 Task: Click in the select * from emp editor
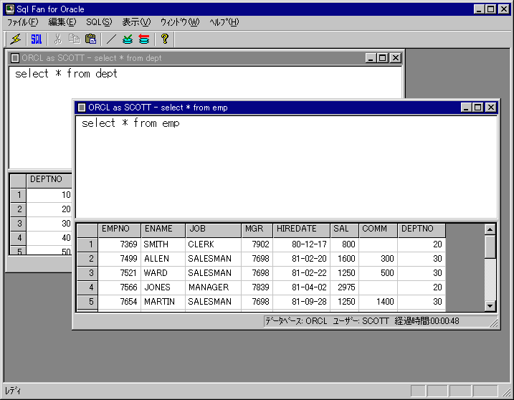point(287,167)
